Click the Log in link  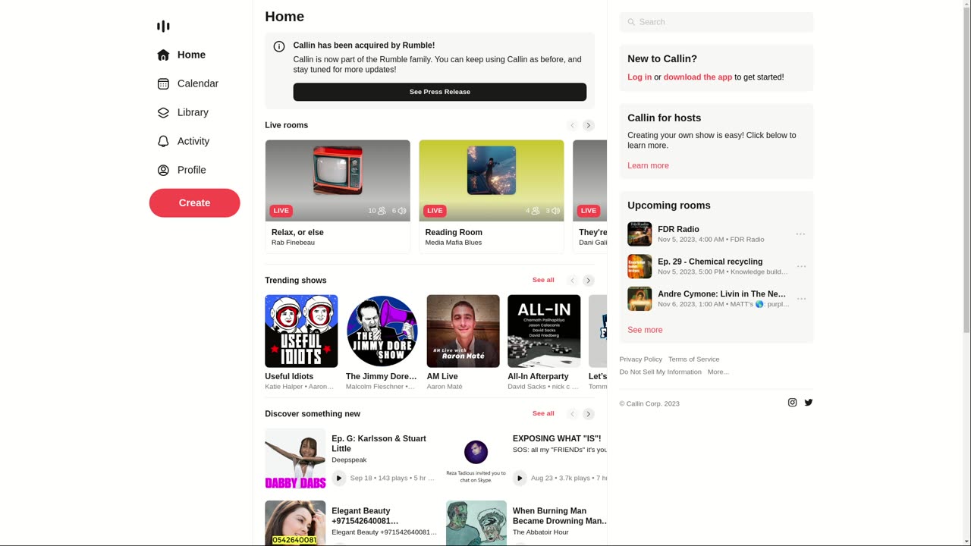[x=639, y=77]
